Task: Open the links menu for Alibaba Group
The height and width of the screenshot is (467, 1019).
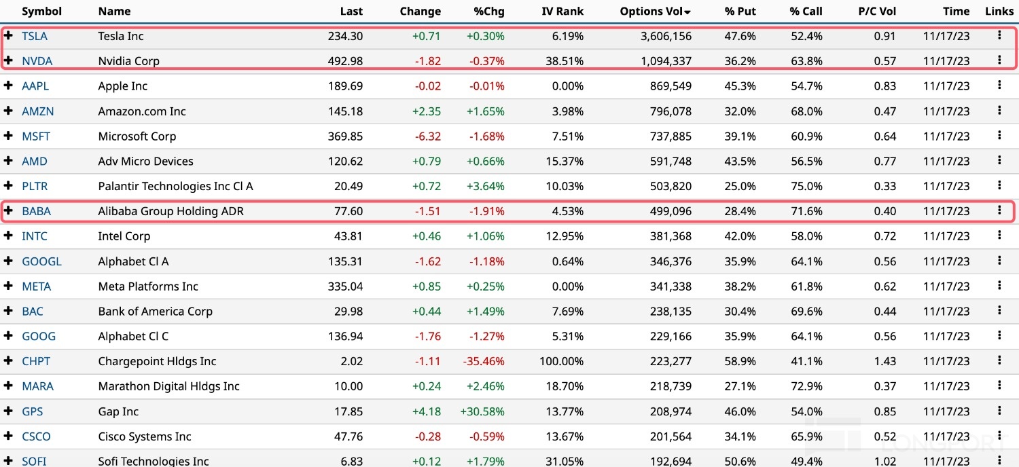Action: point(999,211)
